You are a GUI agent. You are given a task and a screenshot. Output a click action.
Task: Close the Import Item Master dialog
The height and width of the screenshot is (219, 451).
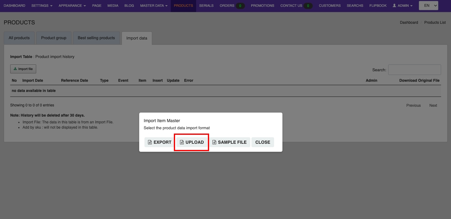point(263,142)
